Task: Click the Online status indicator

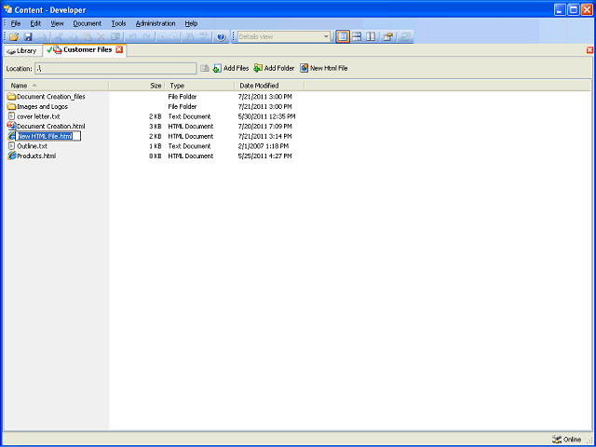Action: pyautogui.click(x=567, y=440)
